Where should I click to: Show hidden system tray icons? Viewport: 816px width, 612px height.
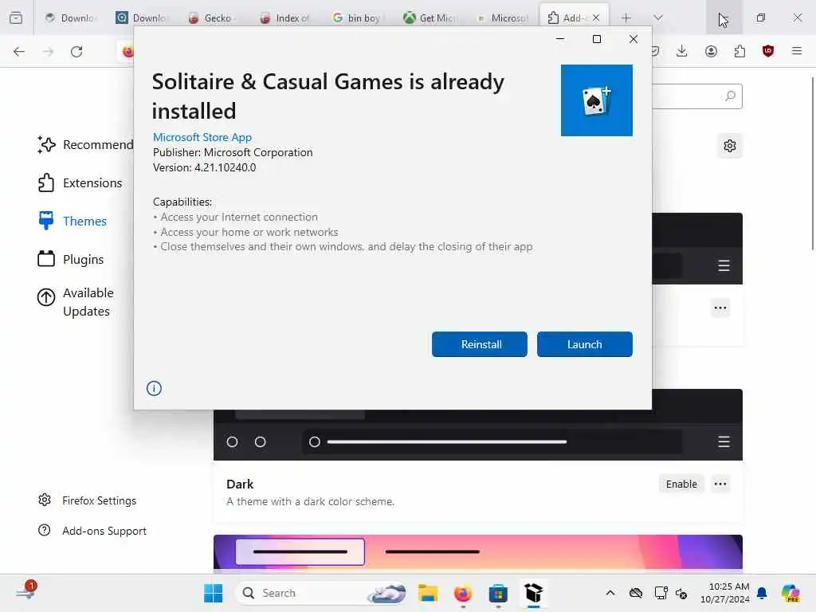click(x=610, y=593)
